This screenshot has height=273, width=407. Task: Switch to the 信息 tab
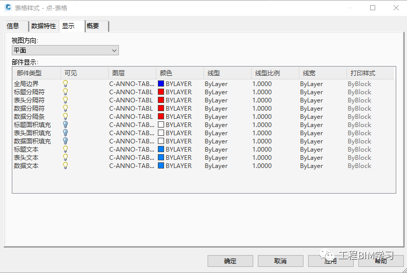[x=16, y=26]
